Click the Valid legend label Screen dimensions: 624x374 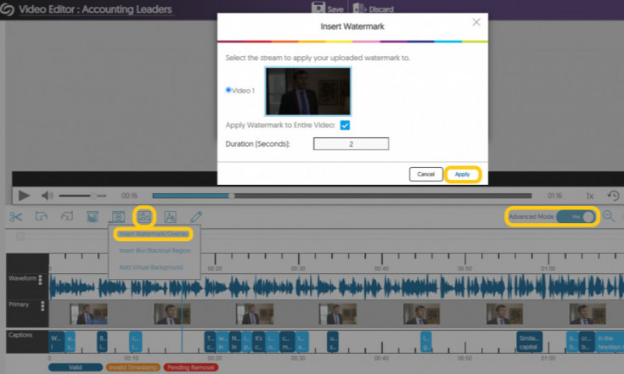[76, 367]
